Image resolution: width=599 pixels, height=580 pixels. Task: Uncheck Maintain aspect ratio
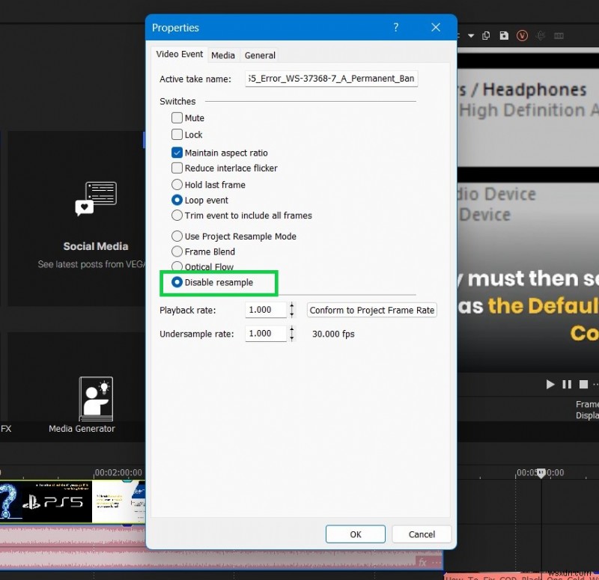[177, 153]
